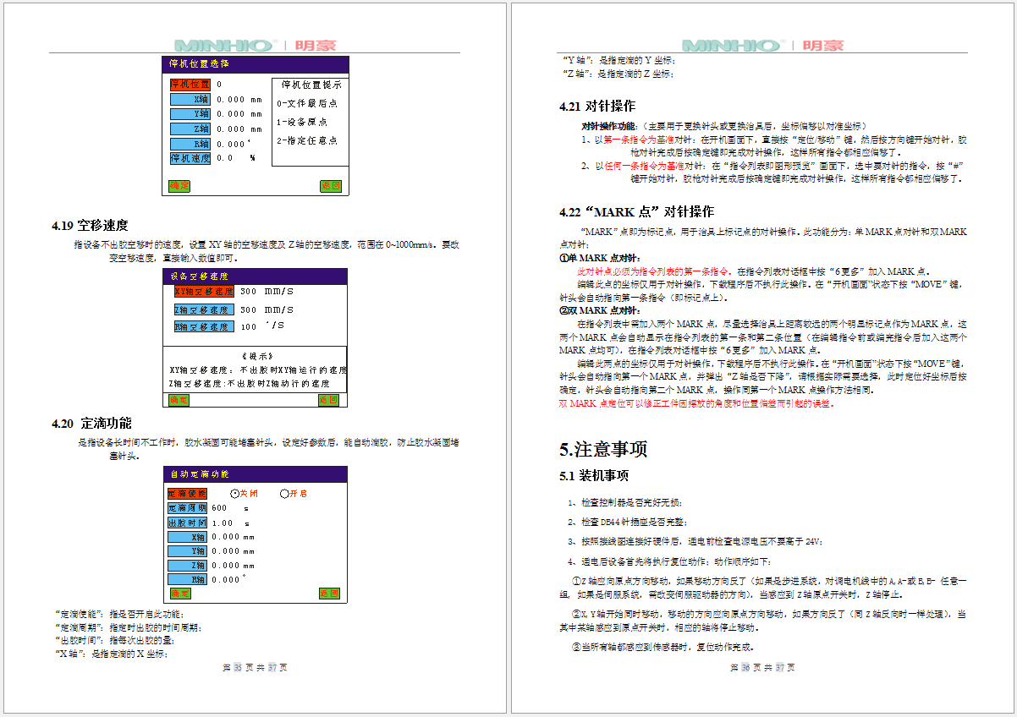
Task: Click the MINHIO logo on the left page
Action: 224,45
